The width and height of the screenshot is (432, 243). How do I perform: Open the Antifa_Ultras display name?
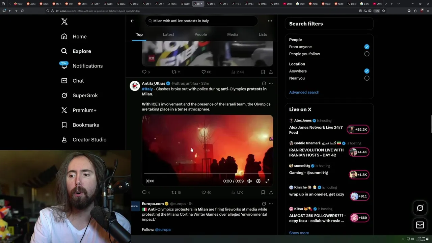coord(154,83)
